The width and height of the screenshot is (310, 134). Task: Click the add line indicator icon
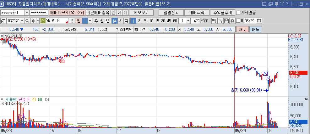[220, 21]
